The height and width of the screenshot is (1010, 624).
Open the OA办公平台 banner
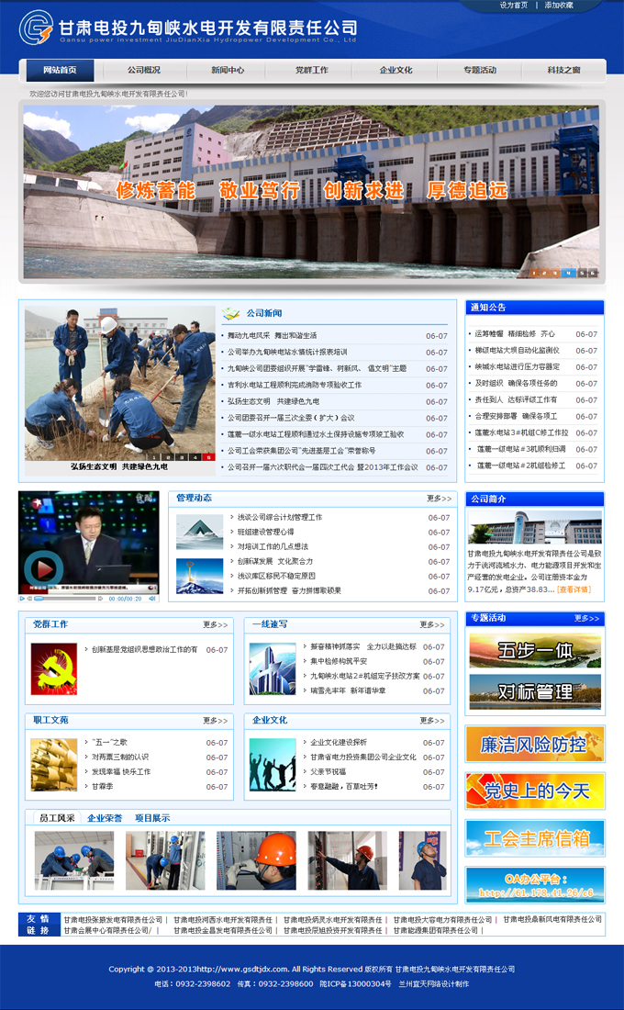[535, 885]
